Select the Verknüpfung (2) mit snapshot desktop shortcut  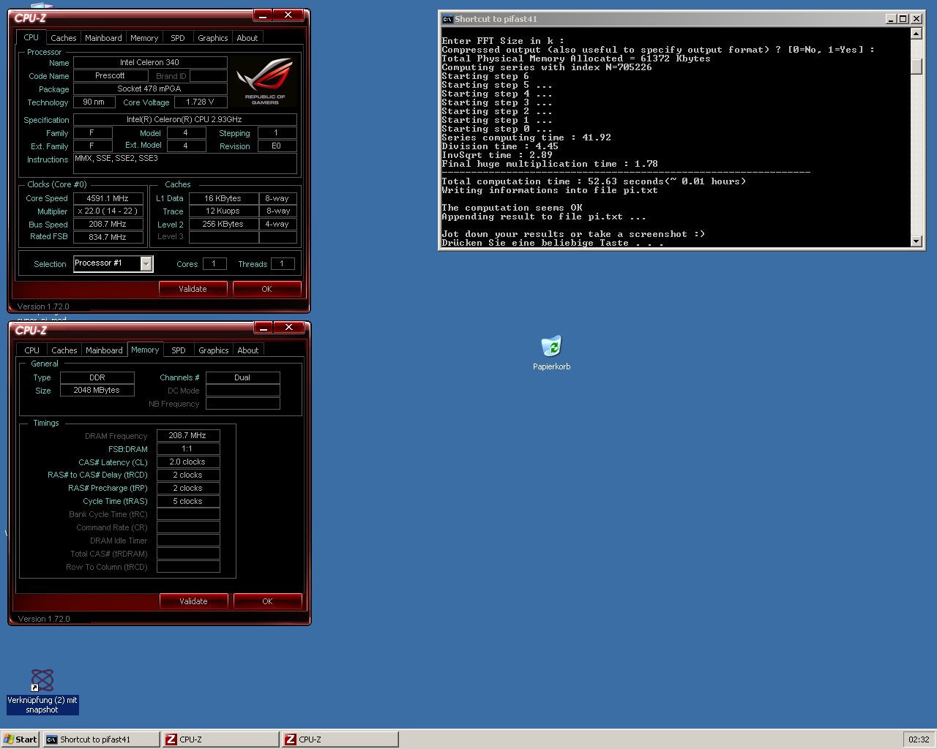click(x=42, y=691)
